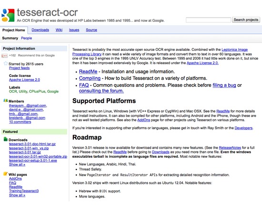The height and width of the screenshot is (209, 262).
Task: Click the Utility label
Action: (x=23, y=92)
